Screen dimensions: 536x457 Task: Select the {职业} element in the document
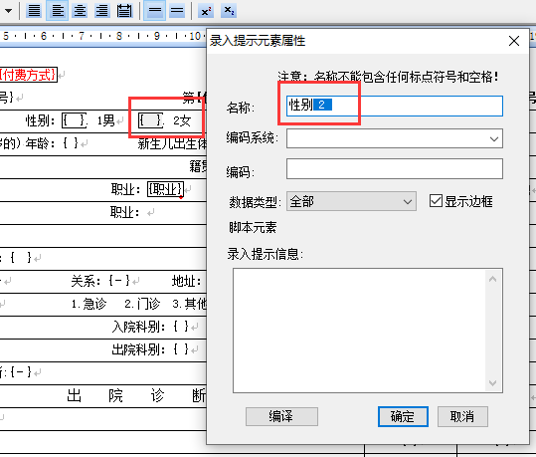tap(165, 189)
